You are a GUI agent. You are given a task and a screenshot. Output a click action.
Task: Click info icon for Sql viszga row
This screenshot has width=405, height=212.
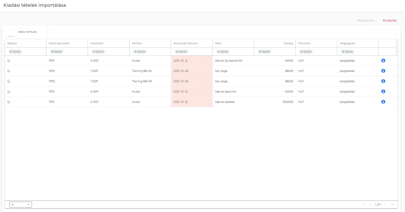pos(383,71)
